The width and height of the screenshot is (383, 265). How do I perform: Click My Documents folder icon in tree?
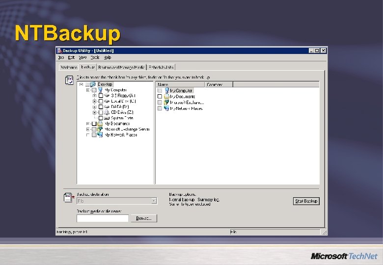(100, 124)
